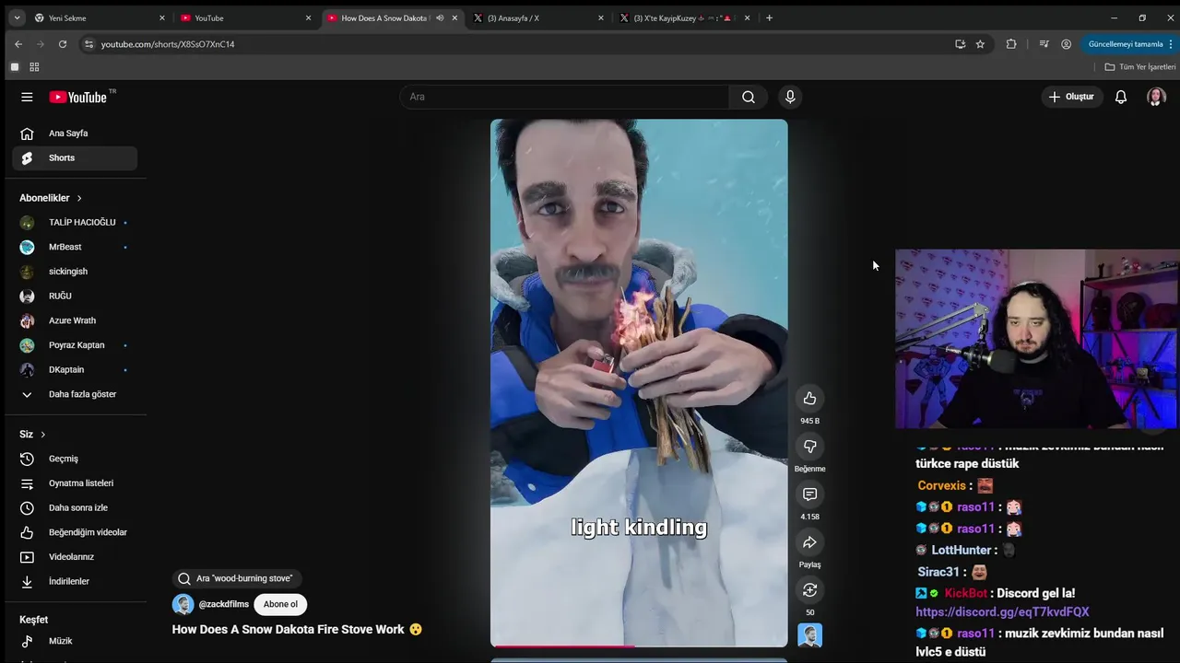Open DKaptain channel
1180x663 pixels.
click(x=75, y=369)
